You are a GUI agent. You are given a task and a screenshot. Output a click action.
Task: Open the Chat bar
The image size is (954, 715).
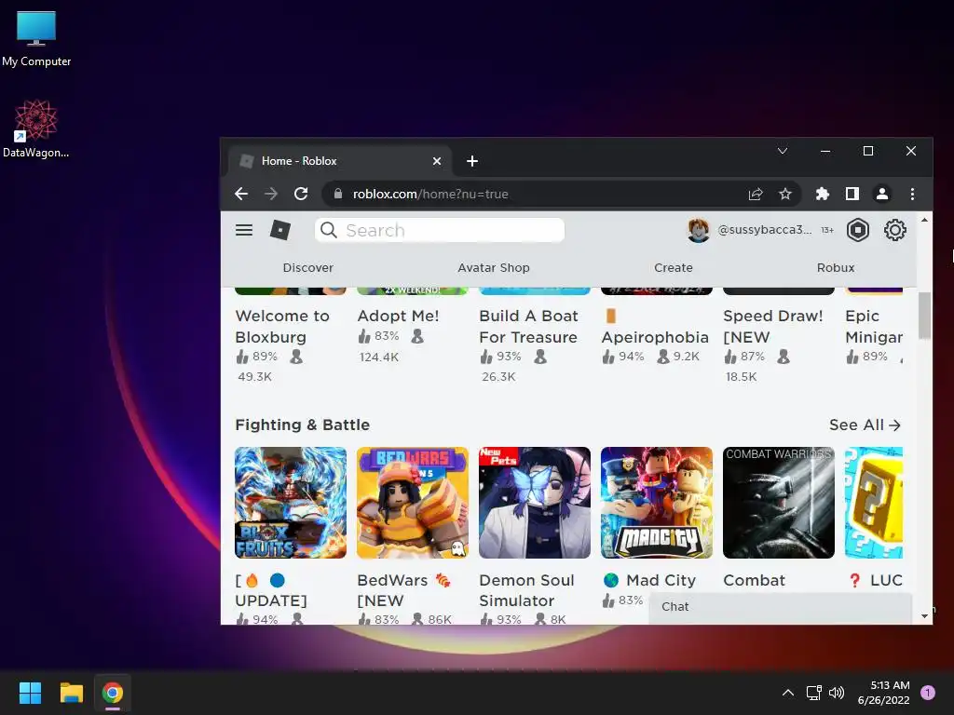(x=780, y=607)
